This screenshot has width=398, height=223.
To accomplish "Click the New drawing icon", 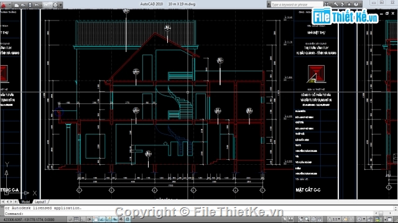I will pos(17,5).
